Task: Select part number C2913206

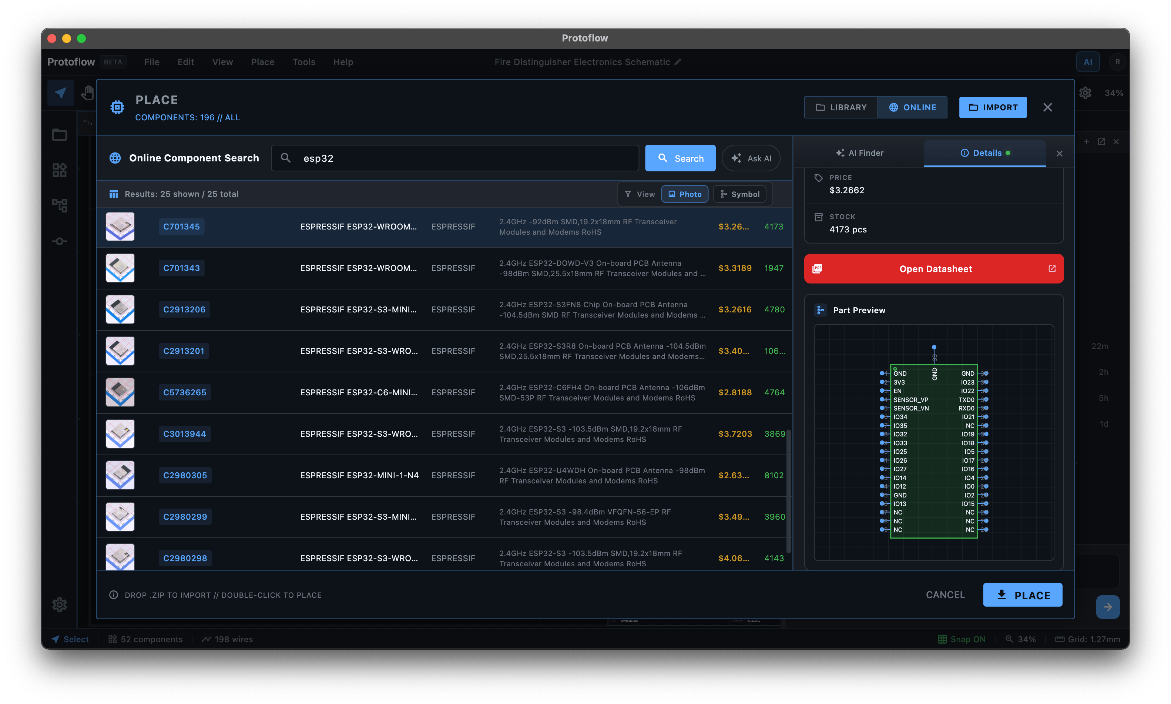Action: (184, 309)
